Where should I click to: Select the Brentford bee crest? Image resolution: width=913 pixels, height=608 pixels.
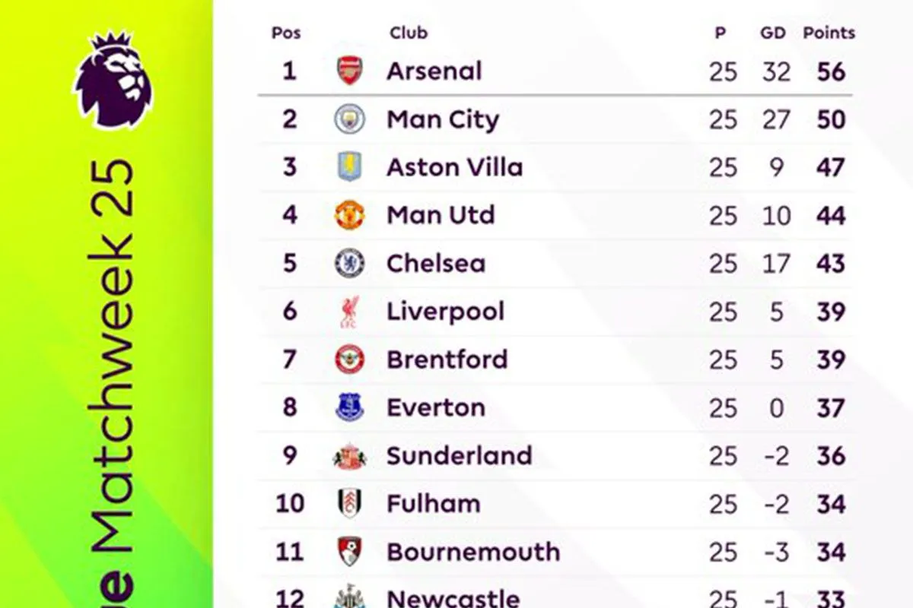(350, 359)
